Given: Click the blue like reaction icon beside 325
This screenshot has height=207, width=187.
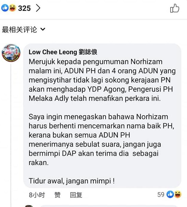Looking at the screenshot, I should (x=5, y=8).
